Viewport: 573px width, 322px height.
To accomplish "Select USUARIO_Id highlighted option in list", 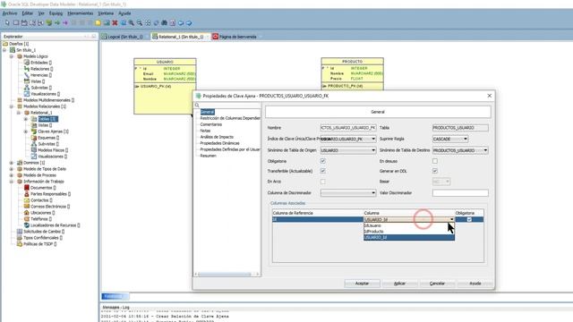I will tap(409, 237).
